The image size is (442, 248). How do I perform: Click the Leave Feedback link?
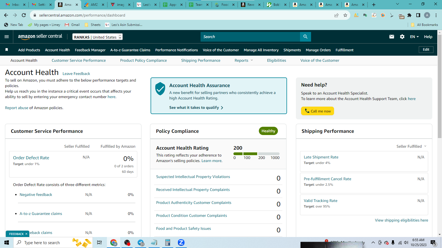tap(76, 74)
